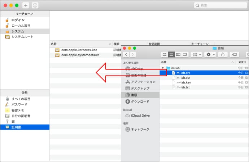
Task: Click the Finder tags icon
Action: click(234, 54)
